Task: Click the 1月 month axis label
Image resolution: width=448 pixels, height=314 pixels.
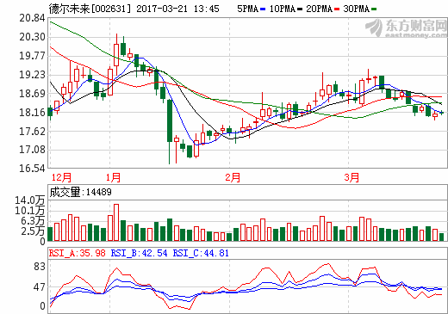Action: (x=113, y=177)
